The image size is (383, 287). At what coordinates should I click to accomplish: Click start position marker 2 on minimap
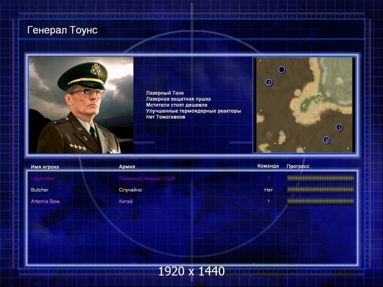tap(269, 82)
